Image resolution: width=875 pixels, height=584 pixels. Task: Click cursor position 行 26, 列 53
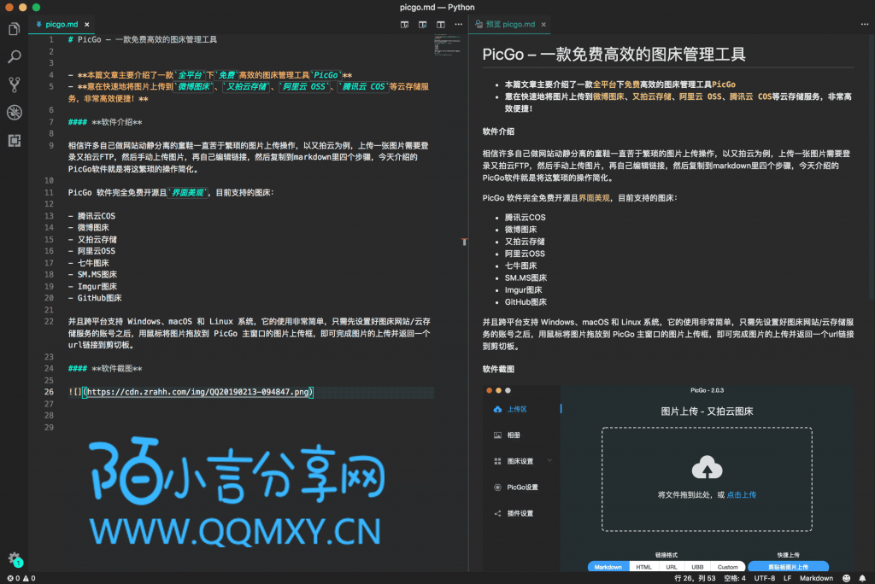pos(695,578)
